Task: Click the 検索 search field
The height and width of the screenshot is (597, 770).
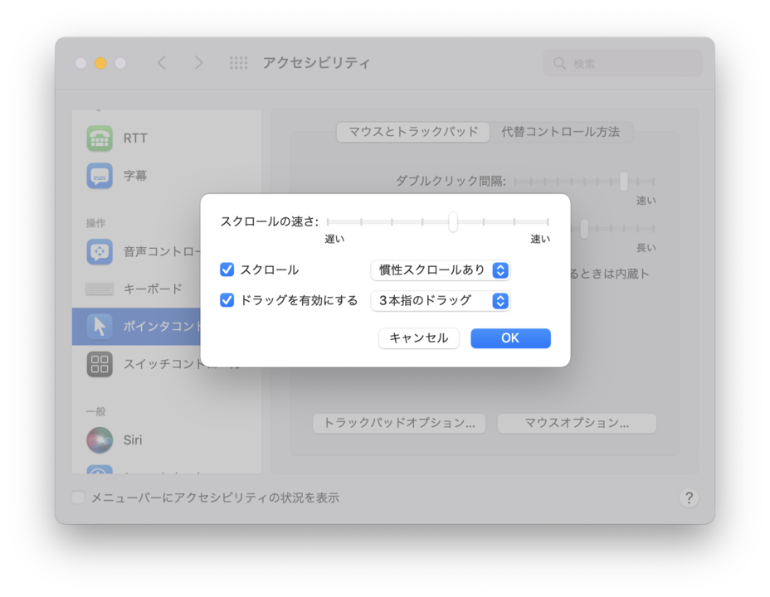Action: [622, 63]
